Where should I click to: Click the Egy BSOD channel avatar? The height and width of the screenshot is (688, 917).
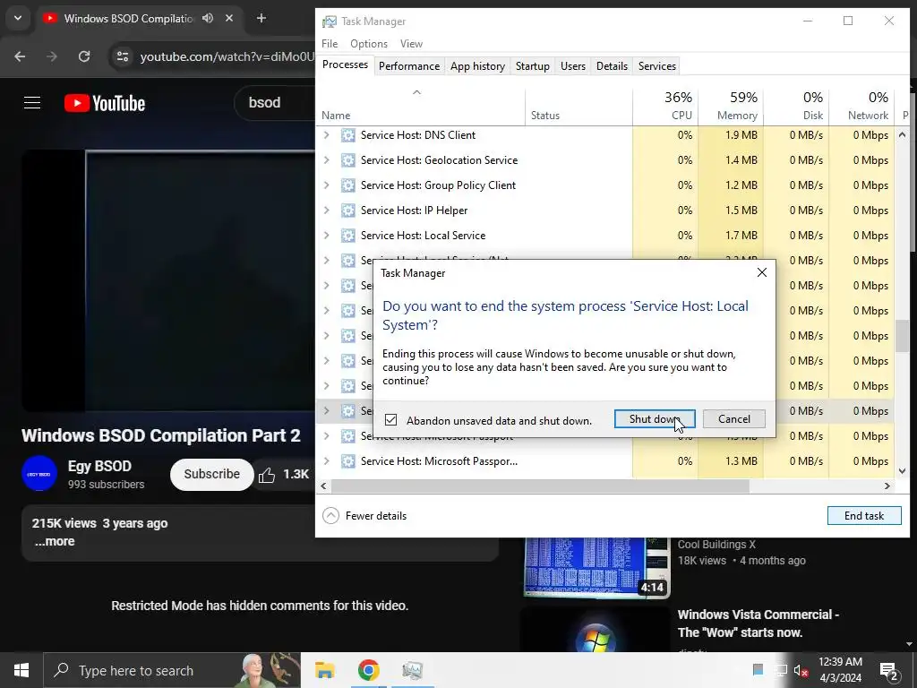coord(39,474)
